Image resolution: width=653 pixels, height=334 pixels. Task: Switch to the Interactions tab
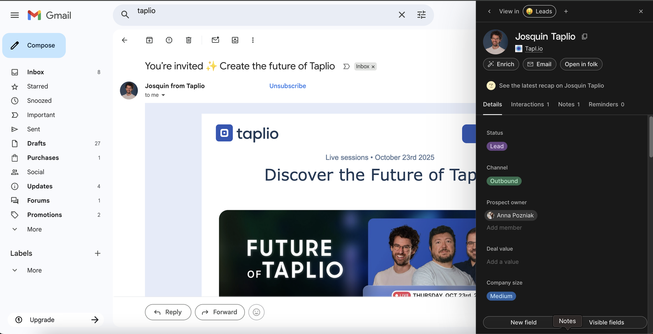tap(530, 104)
